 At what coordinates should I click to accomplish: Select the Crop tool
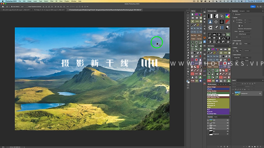coord(188,23)
